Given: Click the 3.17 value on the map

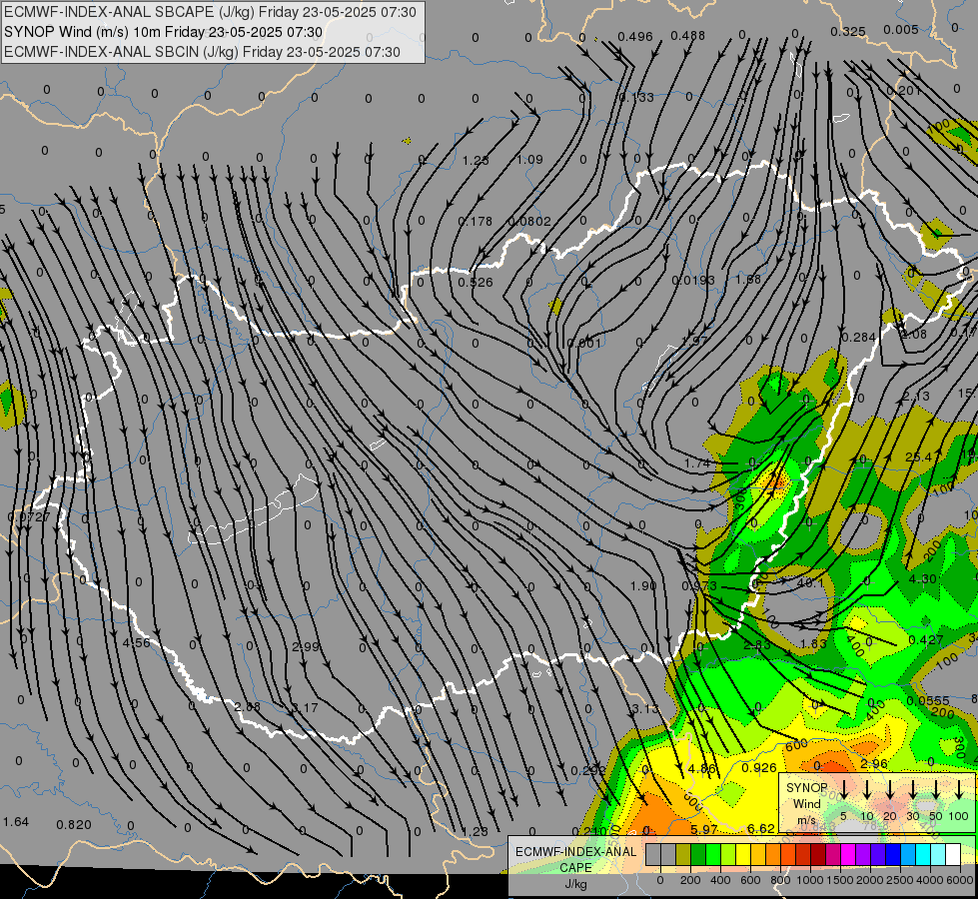Looking at the screenshot, I should (305, 708).
